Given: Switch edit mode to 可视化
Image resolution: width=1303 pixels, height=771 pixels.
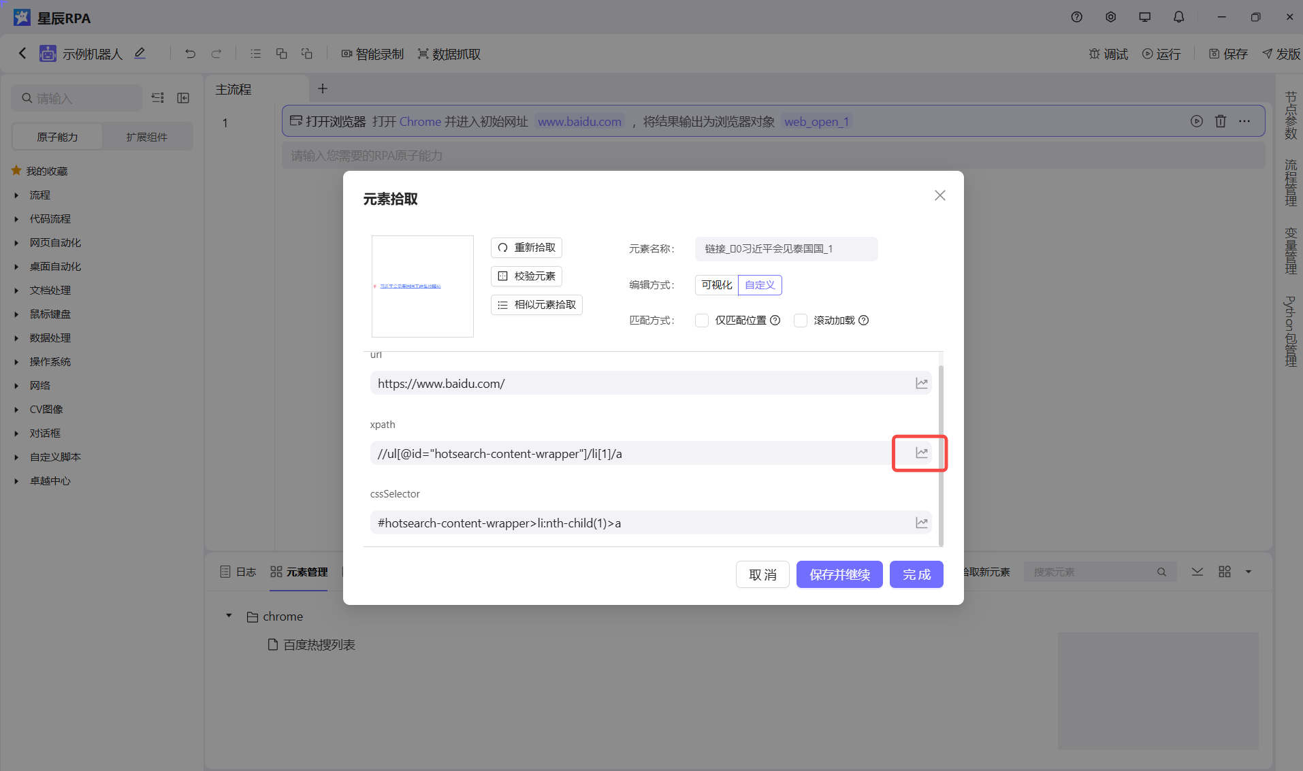Looking at the screenshot, I should (x=716, y=285).
